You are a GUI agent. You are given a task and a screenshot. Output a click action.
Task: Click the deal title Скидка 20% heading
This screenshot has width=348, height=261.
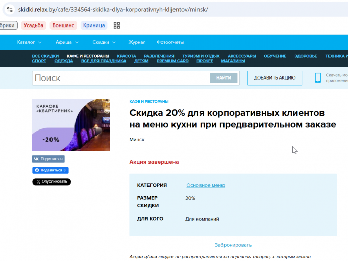[x=233, y=119]
